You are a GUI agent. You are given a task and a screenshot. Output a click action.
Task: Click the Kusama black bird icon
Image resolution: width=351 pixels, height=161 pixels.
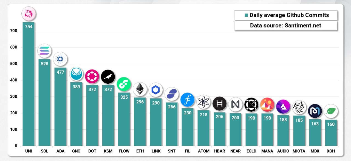coord(108,77)
